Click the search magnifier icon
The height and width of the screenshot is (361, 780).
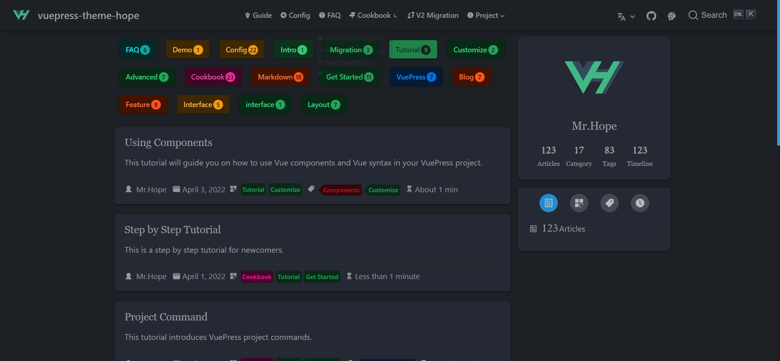click(x=693, y=15)
